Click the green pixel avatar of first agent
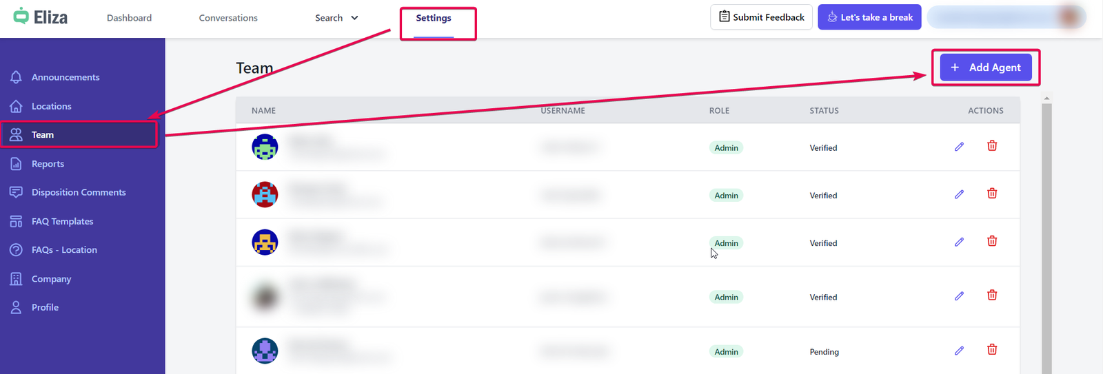1103x374 pixels. 265,147
